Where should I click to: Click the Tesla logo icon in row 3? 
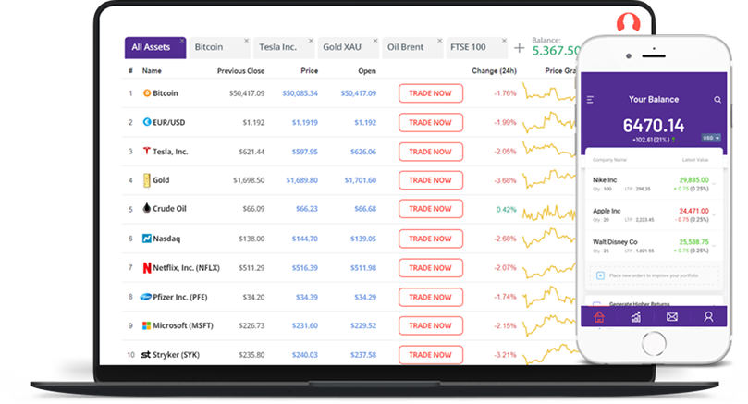pyautogui.click(x=147, y=152)
